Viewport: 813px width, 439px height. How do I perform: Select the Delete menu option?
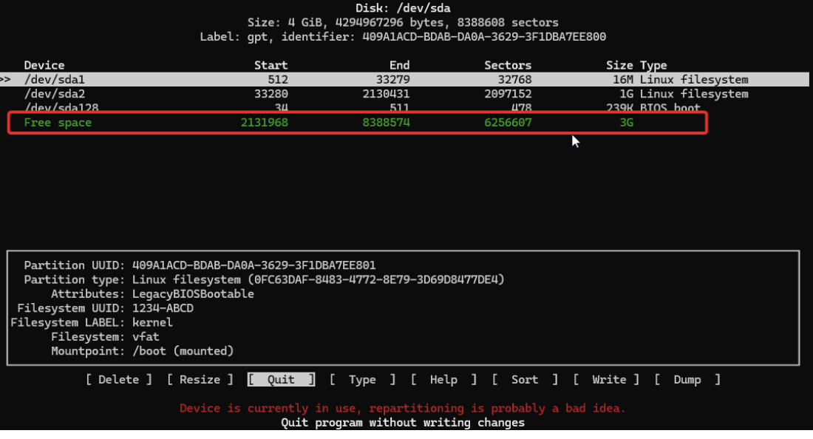(118, 379)
